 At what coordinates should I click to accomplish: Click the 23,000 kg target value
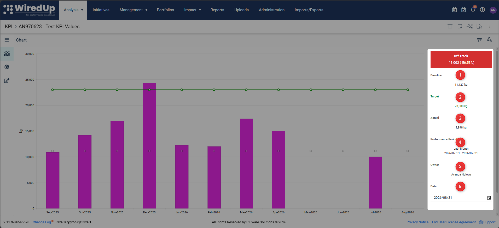461,106
